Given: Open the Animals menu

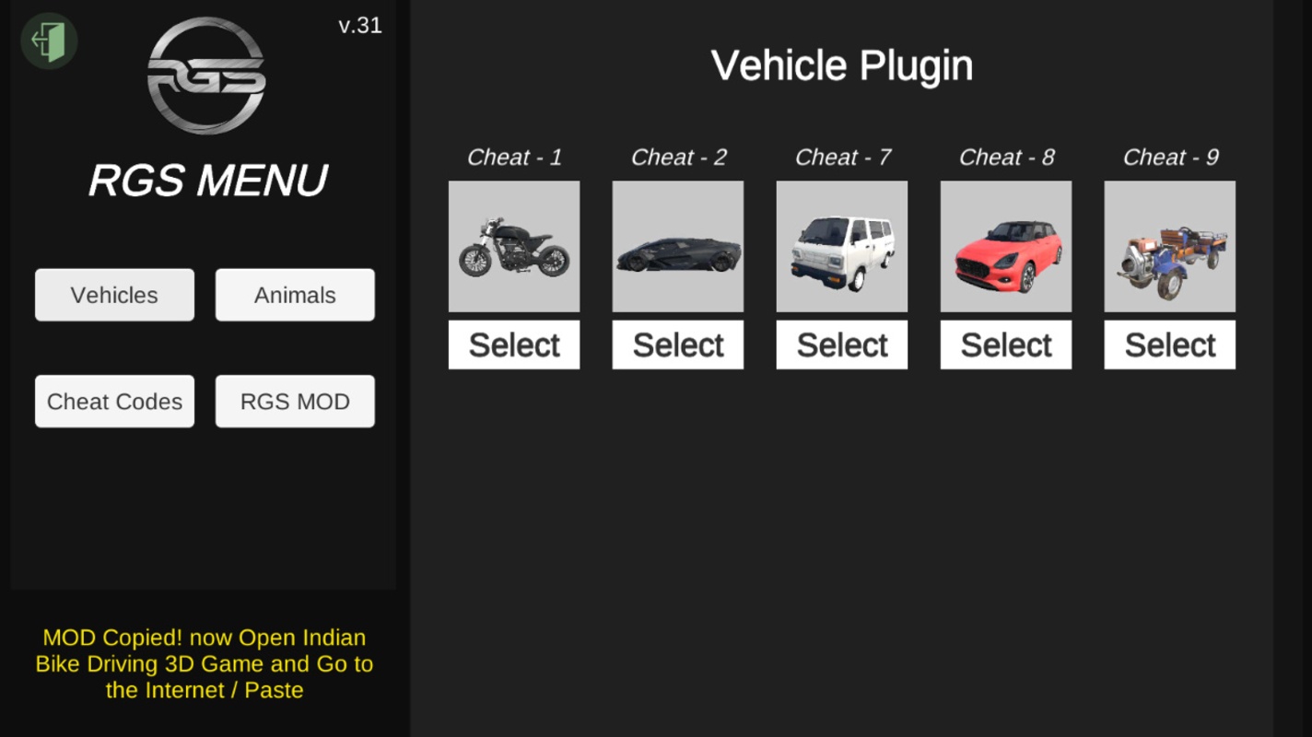Looking at the screenshot, I should tap(295, 295).
